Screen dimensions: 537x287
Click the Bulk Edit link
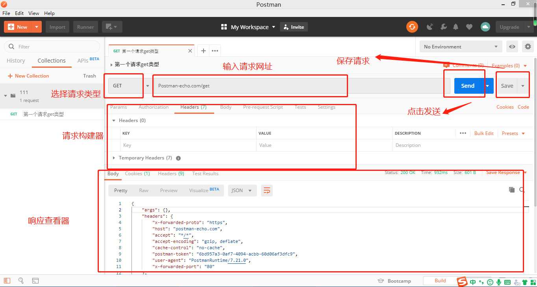(484, 133)
